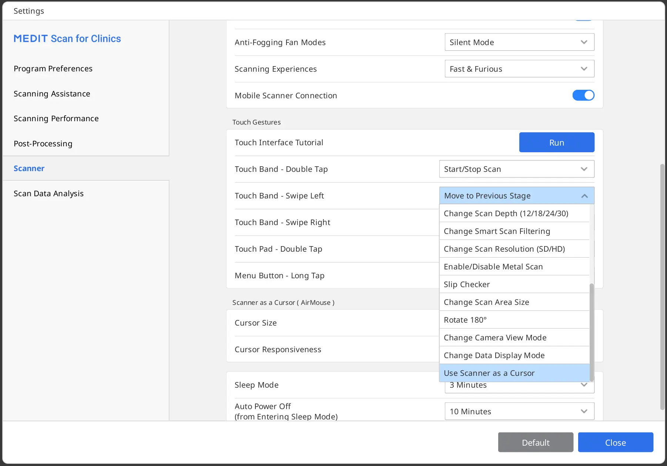Image resolution: width=667 pixels, height=466 pixels.
Task: Select Change Scan Depth (12/18/24/30) option
Action: [x=514, y=213]
